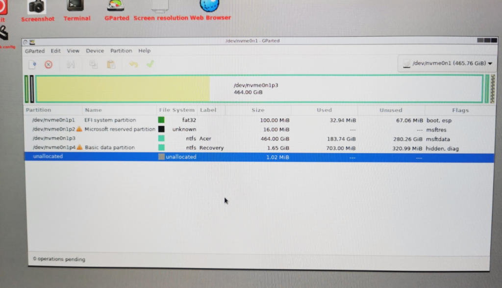Click the Label column header

click(211, 110)
